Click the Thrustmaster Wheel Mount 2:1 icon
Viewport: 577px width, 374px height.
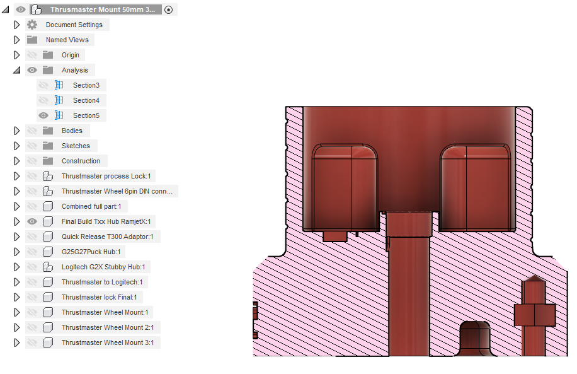pyautogui.click(x=48, y=327)
